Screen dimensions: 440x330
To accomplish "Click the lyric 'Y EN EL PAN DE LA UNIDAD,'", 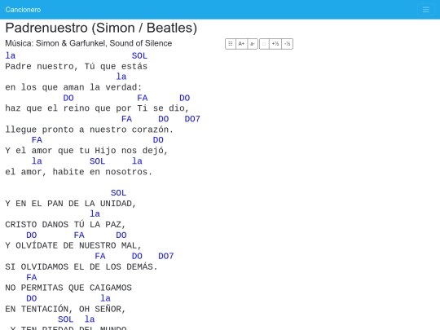I will coord(71,204).
